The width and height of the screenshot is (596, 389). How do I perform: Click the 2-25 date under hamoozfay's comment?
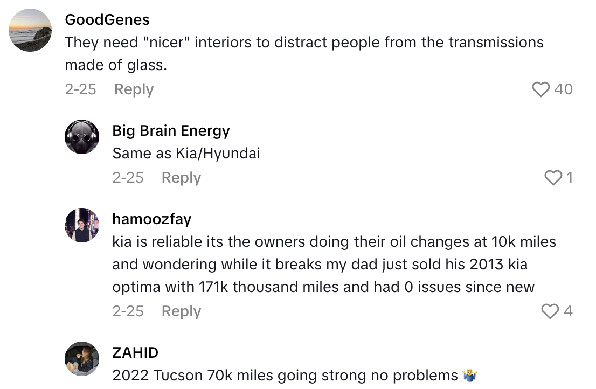pos(128,311)
